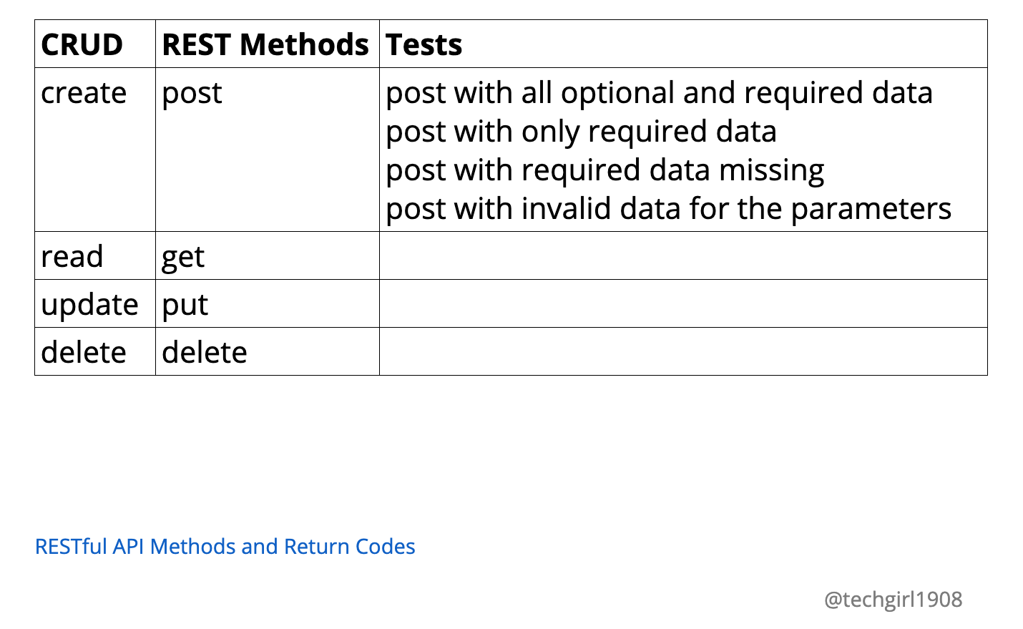
Task: Select the 'put' method cell
Action: click(185, 304)
